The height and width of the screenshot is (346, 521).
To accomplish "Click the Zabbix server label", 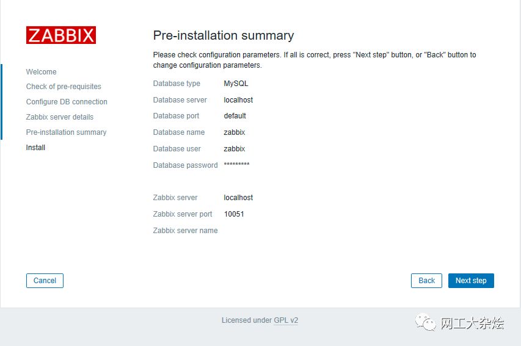I will 175,198.
